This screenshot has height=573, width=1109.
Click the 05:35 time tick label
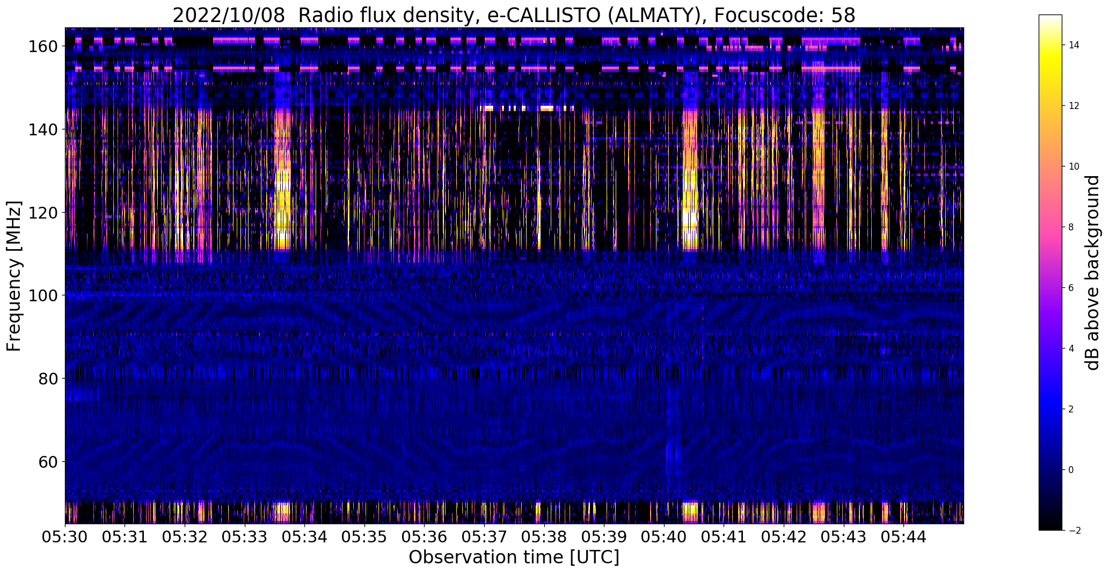pos(364,536)
